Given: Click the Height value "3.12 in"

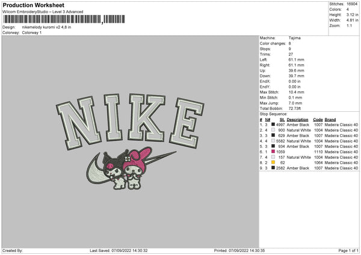Looking at the screenshot, I should [x=352, y=14].
